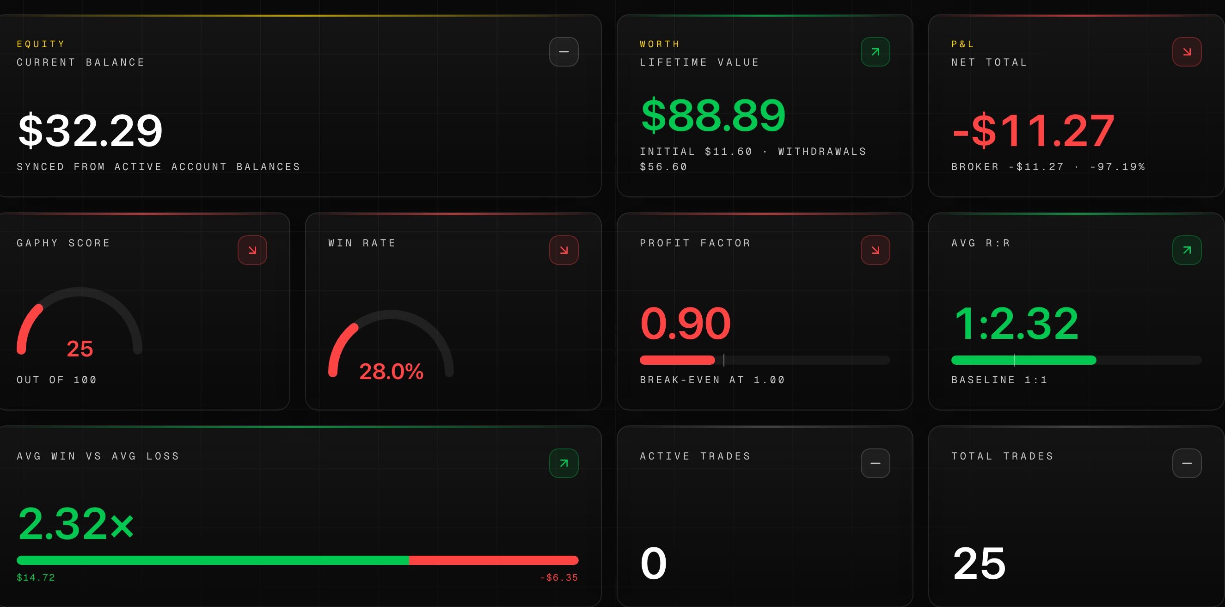This screenshot has height=607, width=1225.
Task: Click the 'GAPHY SCORE' card title
Action: tap(63, 243)
